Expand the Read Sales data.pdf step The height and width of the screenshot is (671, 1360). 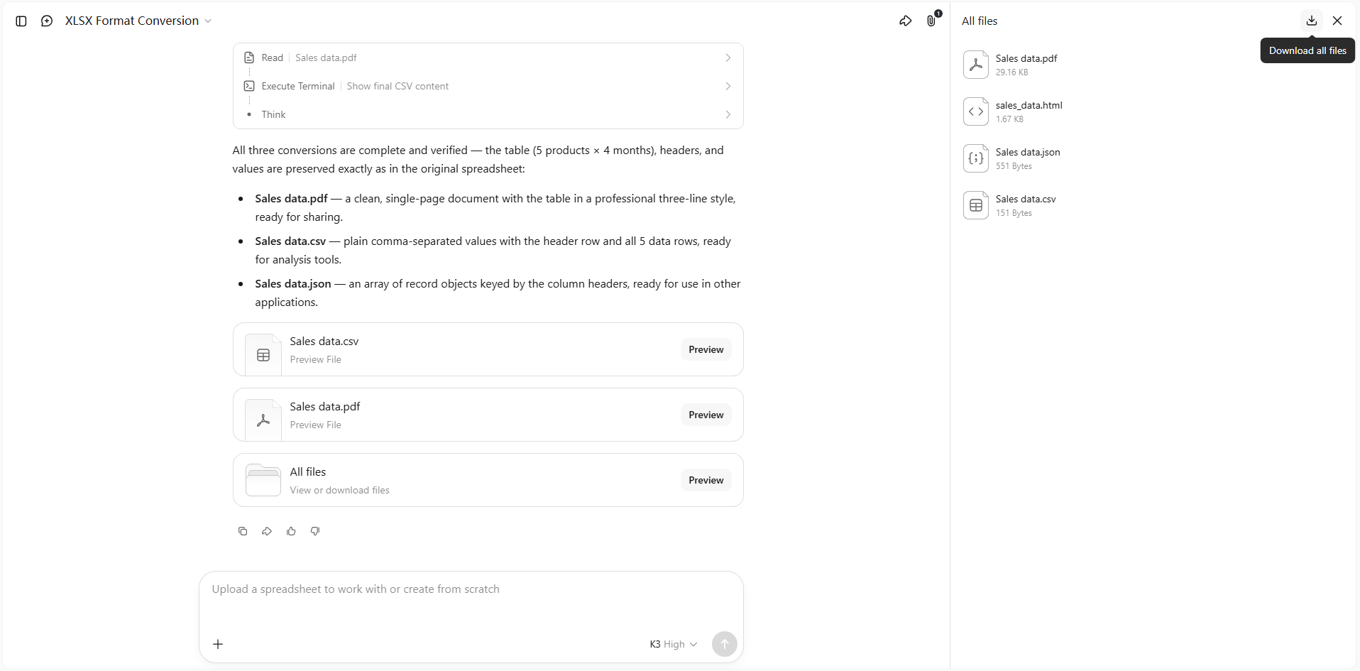coord(488,58)
